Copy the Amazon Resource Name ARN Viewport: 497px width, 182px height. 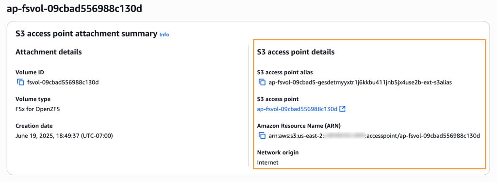pyautogui.click(x=262, y=136)
